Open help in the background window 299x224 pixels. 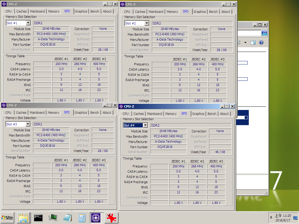(x=261, y=43)
